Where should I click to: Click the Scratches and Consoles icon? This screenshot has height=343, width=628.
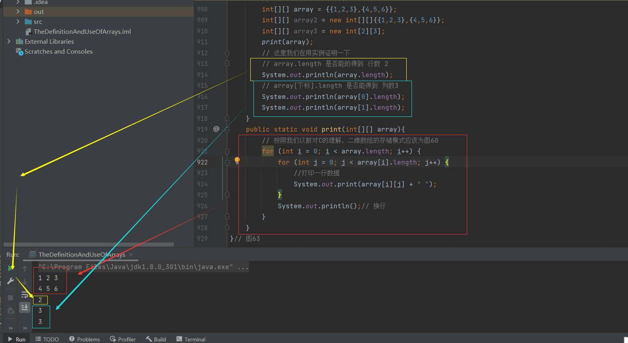[20, 52]
